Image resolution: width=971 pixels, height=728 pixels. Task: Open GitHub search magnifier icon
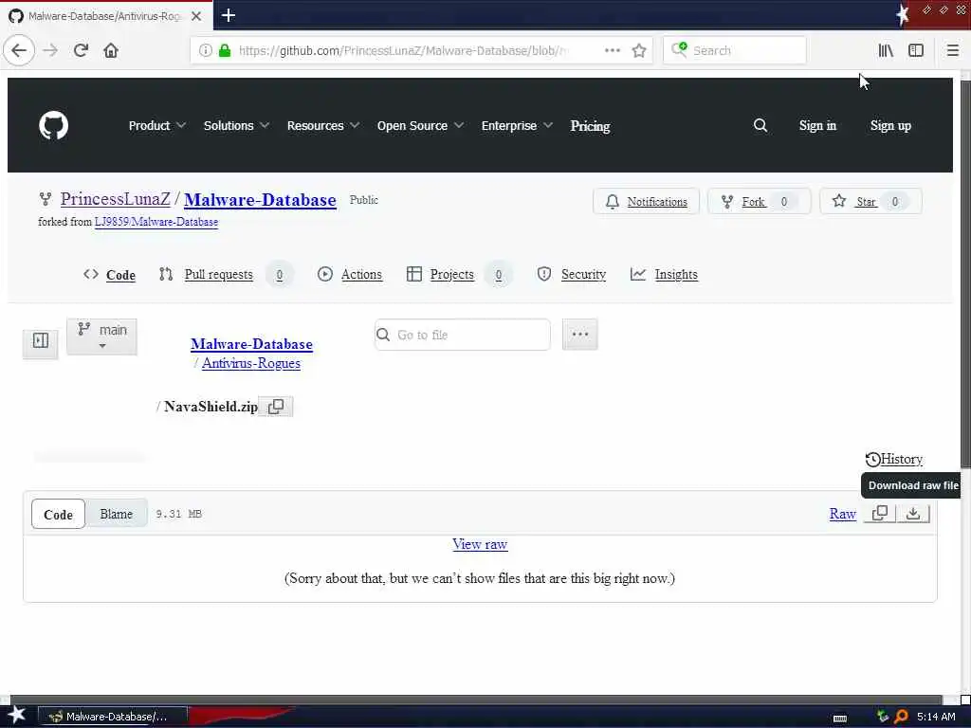(760, 126)
